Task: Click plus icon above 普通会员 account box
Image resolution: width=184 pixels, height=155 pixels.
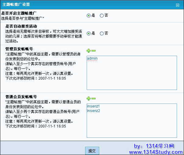Action: click(x=89, y=99)
